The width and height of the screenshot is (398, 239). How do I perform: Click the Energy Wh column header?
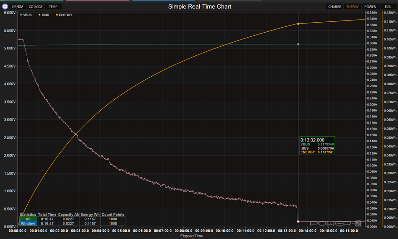click(89, 215)
